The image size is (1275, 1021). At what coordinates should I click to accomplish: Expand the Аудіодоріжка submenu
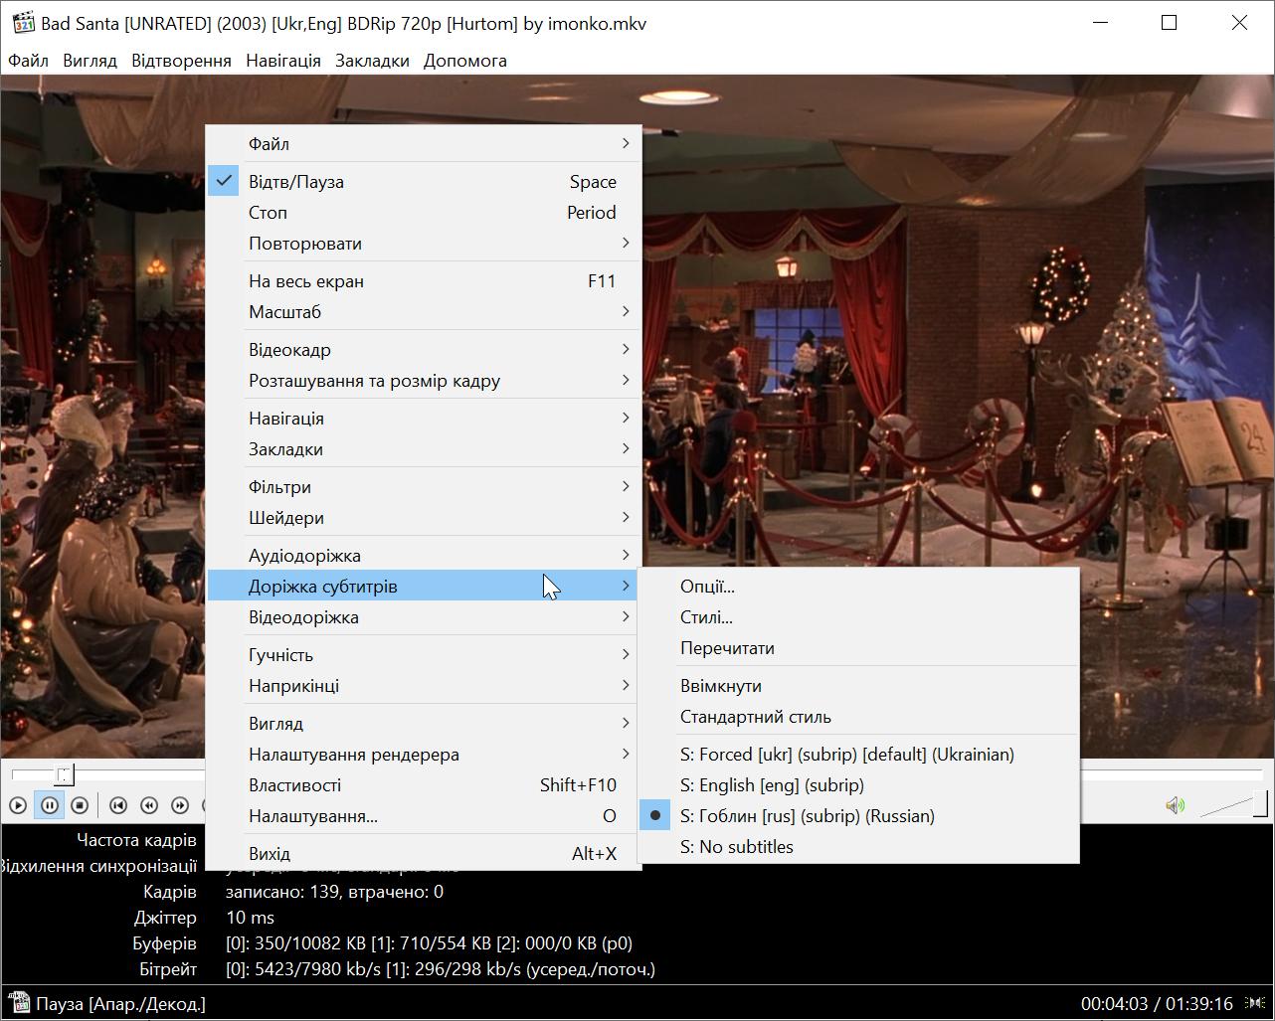pos(424,556)
